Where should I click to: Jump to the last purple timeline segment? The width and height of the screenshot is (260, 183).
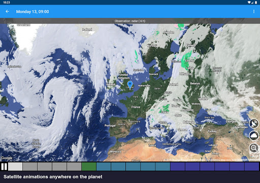click(x=252, y=167)
